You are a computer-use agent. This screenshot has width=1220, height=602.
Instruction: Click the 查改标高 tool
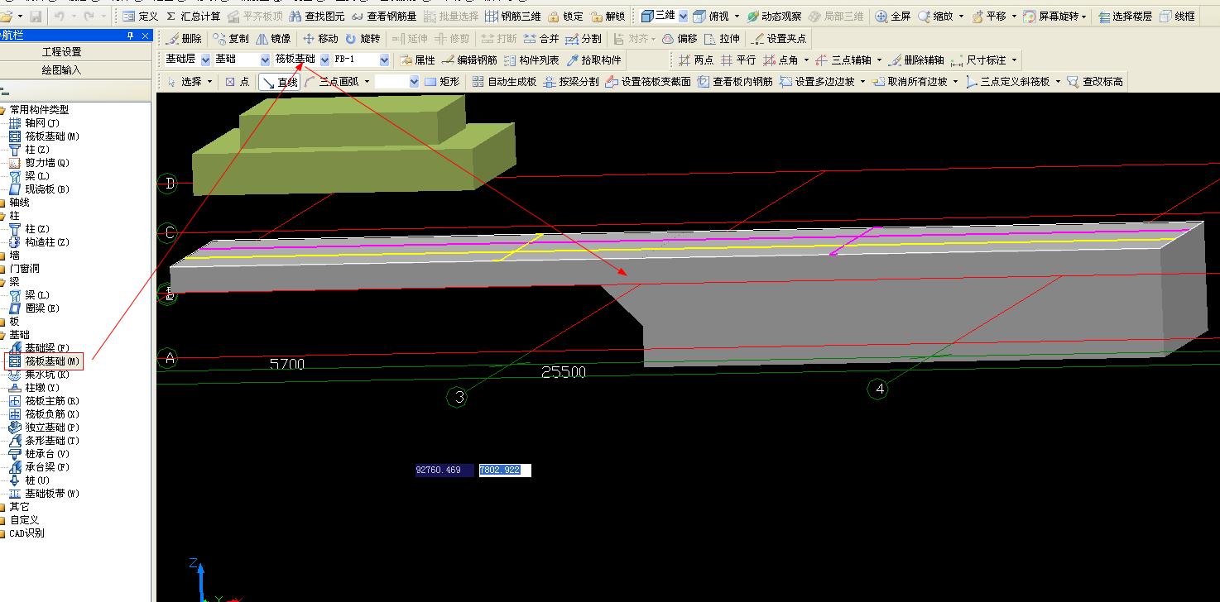(1094, 82)
